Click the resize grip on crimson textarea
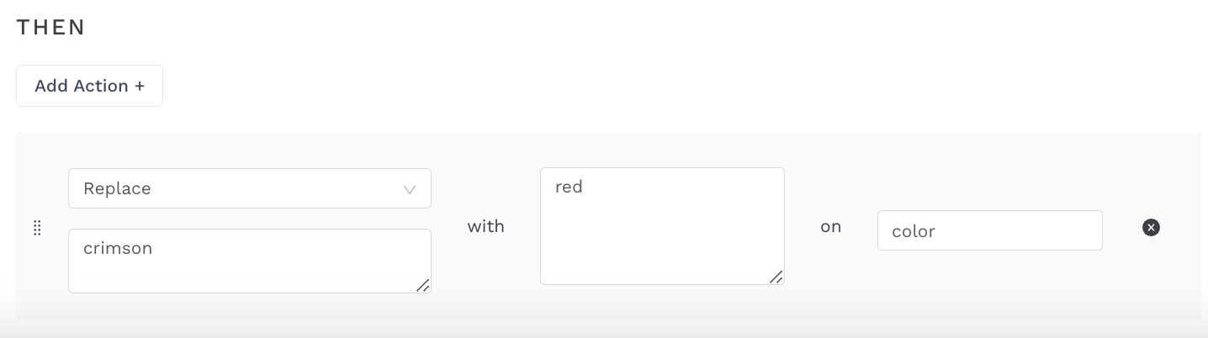Viewport: 1208px width, 338px height. pyautogui.click(x=423, y=286)
